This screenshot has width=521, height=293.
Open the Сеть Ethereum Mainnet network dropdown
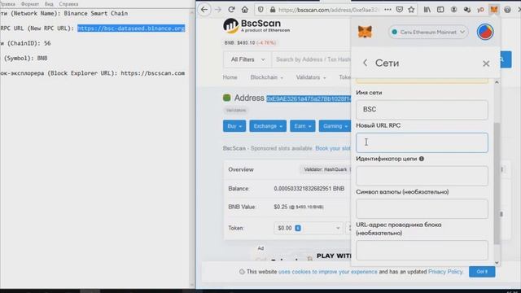pos(428,33)
